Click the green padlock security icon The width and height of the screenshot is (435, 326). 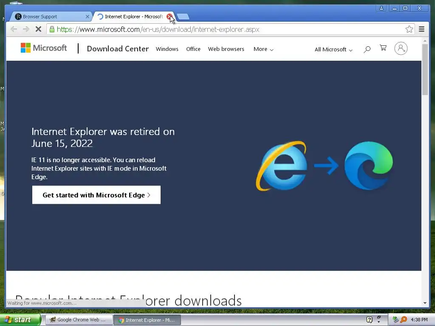pos(52,29)
